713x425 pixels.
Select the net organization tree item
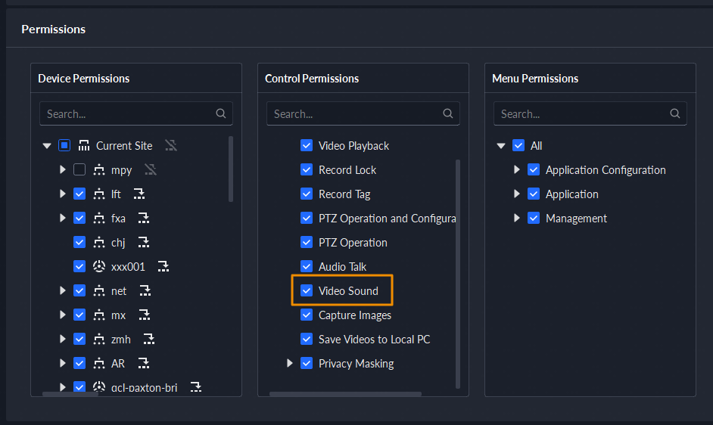tap(119, 291)
